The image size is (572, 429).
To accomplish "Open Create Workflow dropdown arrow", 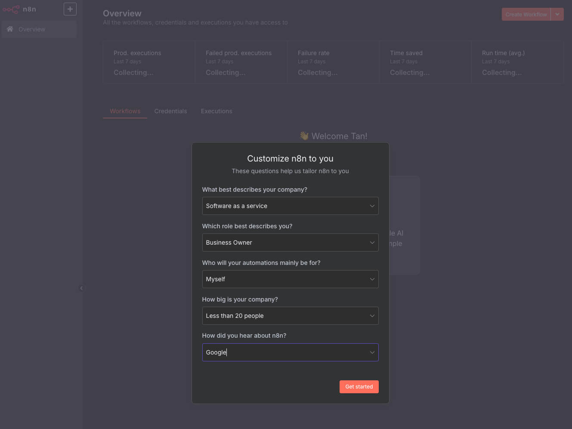I will click(557, 14).
